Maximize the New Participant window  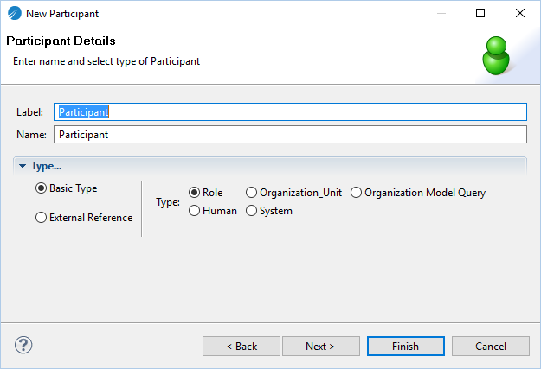click(x=480, y=13)
